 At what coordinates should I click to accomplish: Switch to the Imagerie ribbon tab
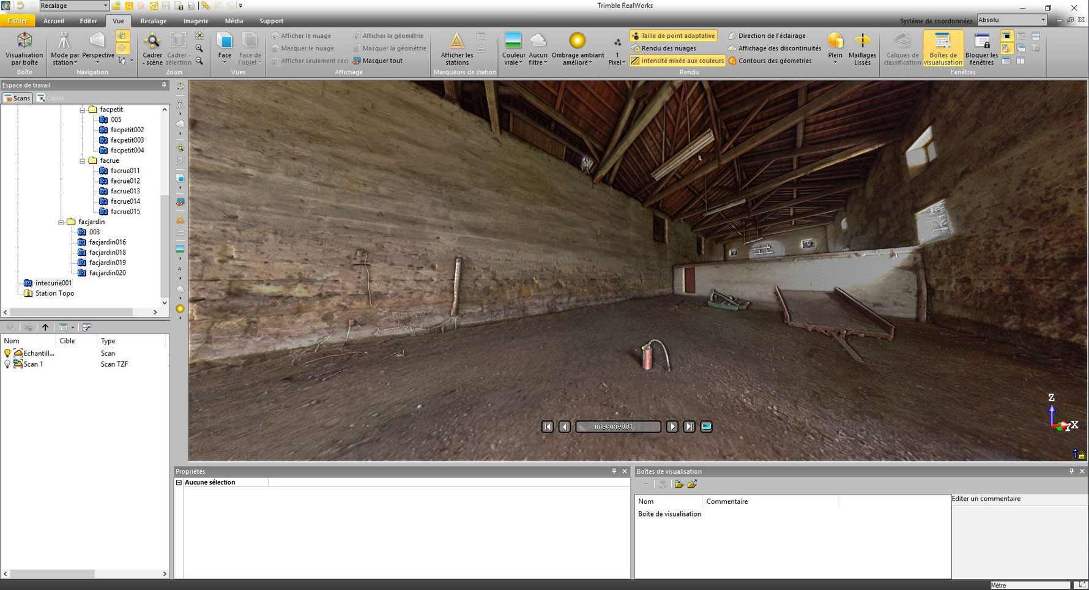coord(196,21)
